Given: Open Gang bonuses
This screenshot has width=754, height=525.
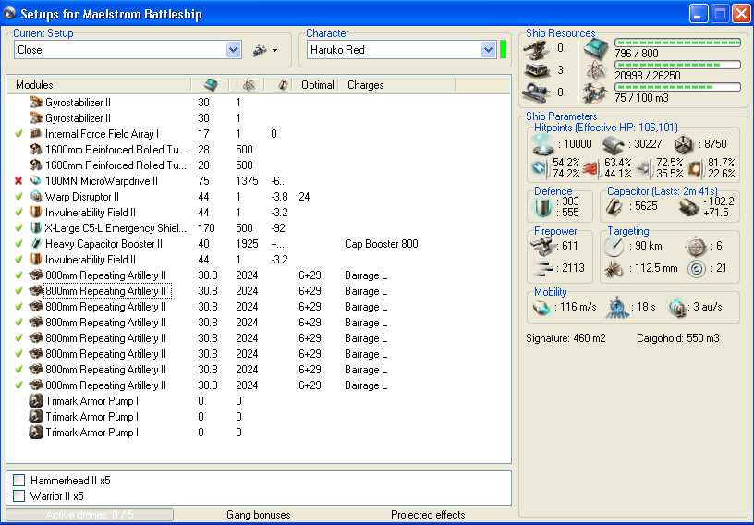Looking at the screenshot, I should pyautogui.click(x=258, y=515).
